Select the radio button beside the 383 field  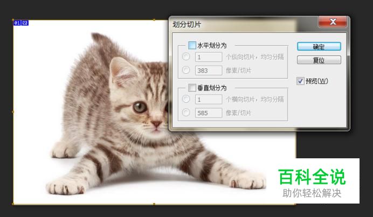click(x=186, y=70)
